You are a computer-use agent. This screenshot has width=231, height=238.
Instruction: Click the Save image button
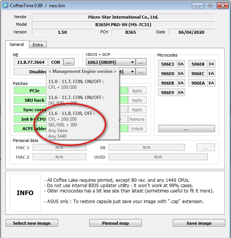click(x=199, y=223)
